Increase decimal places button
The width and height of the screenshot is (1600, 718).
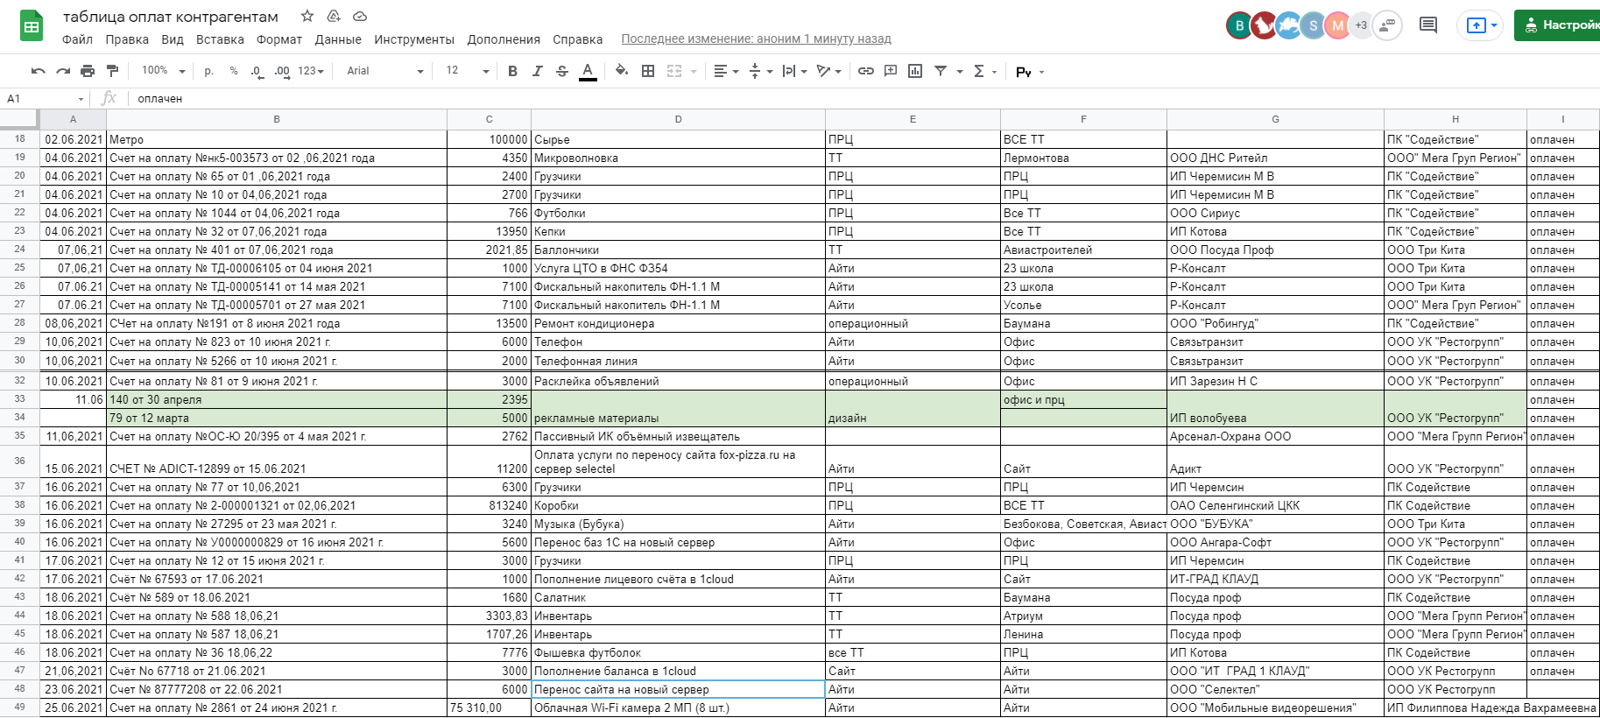(282, 71)
